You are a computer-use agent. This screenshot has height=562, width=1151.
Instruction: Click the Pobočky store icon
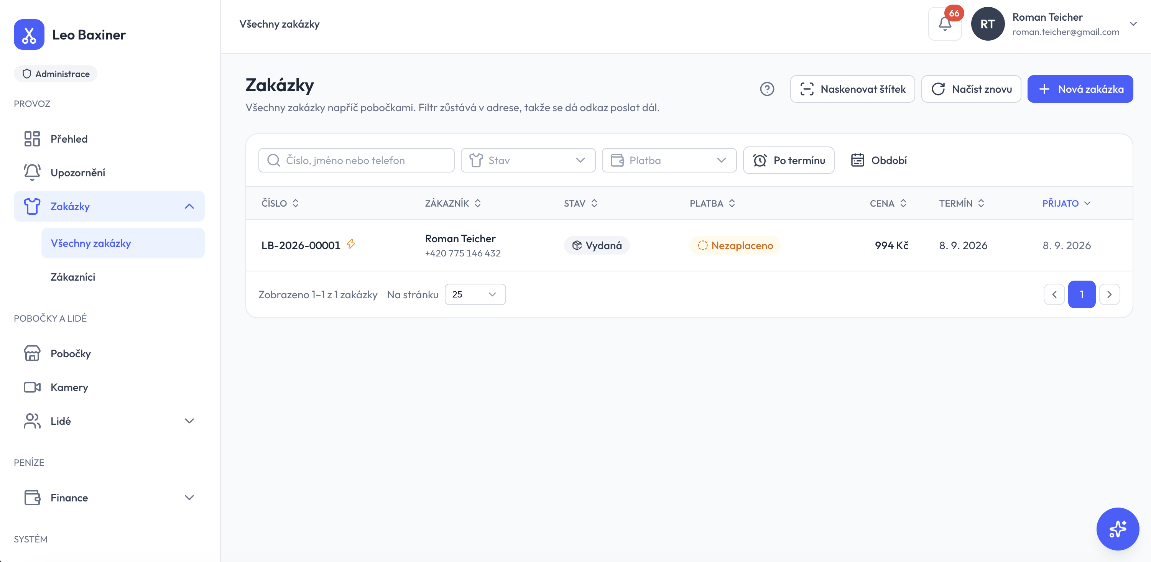(32, 353)
